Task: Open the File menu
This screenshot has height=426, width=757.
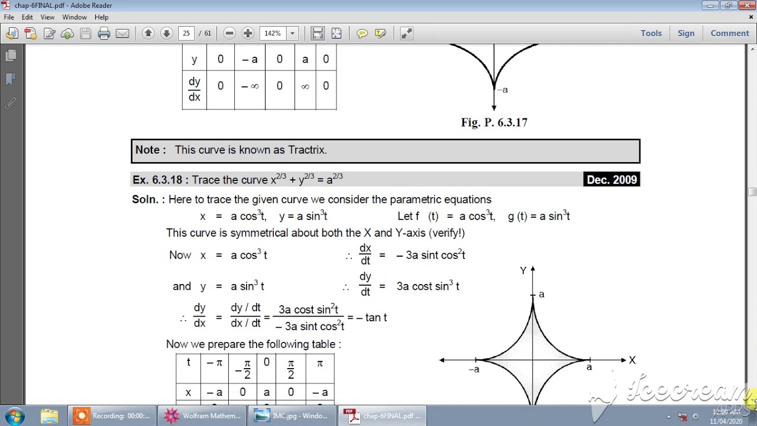Action: point(9,17)
